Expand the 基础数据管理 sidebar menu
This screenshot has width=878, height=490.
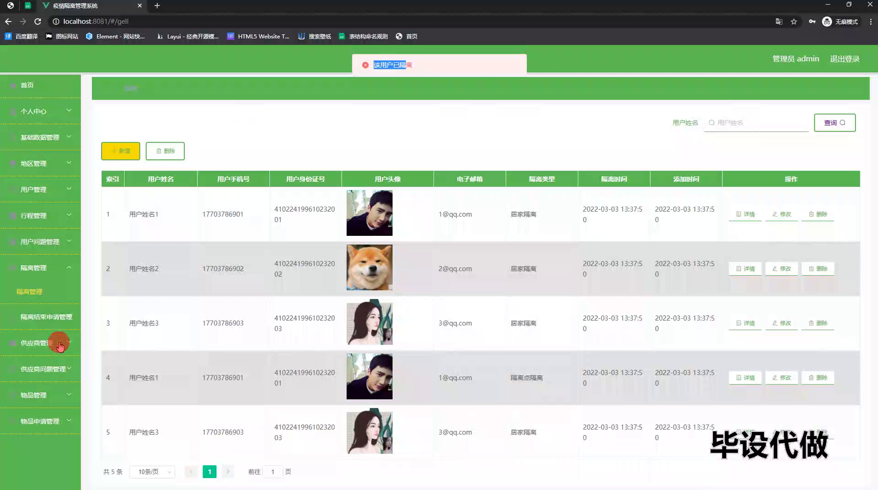click(40, 137)
